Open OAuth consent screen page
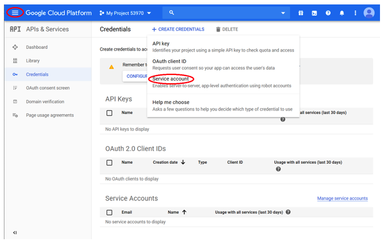The image size is (385, 247). [x=48, y=88]
